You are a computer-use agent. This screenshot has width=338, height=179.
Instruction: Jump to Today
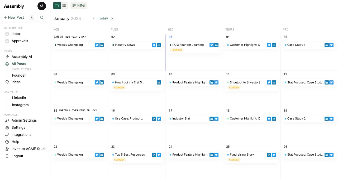point(103,18)
